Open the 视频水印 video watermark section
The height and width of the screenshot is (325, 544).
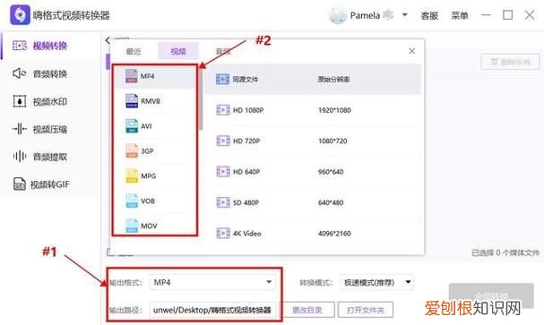pyautogui.click(x=39, y=101)
